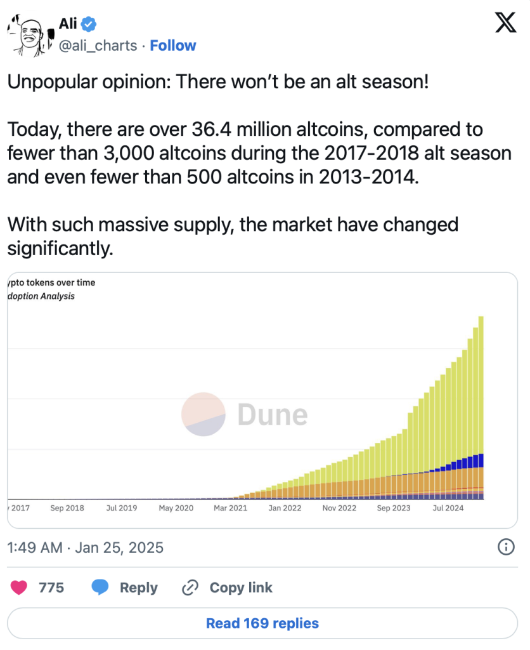Click the copy link chain icon
The height and width of the screenshot is (650, 530).
pos(190,588)
